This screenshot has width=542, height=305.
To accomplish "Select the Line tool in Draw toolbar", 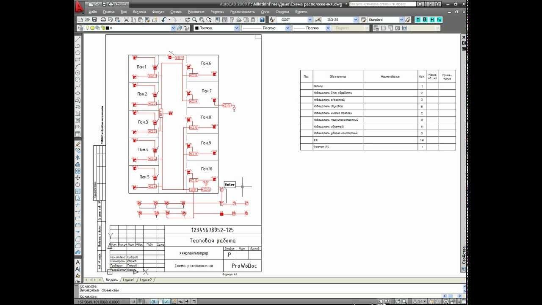I will (78, 39).
